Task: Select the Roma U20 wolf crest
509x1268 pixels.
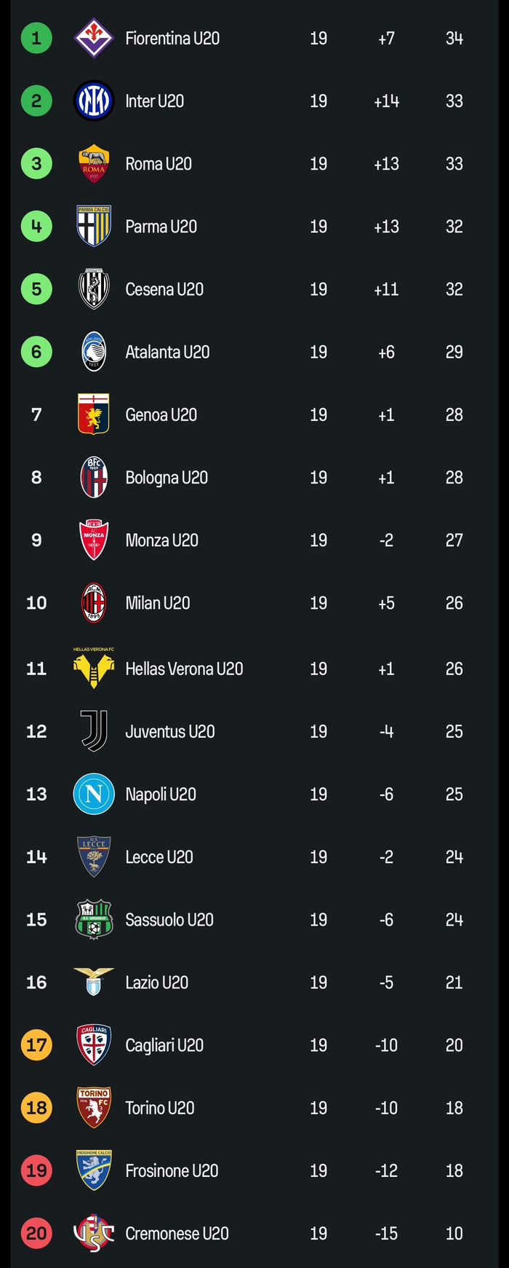Action: [x=94, y=164]
